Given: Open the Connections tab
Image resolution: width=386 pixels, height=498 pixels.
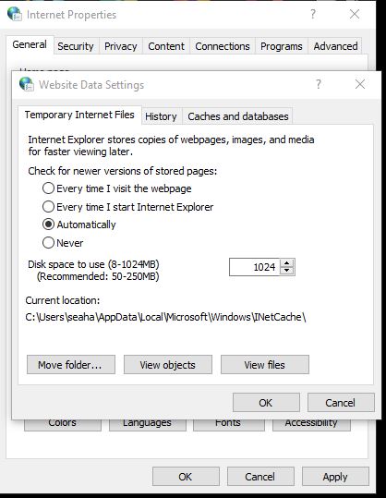Looking at the screenshot, I should click(x=223, y=46).
